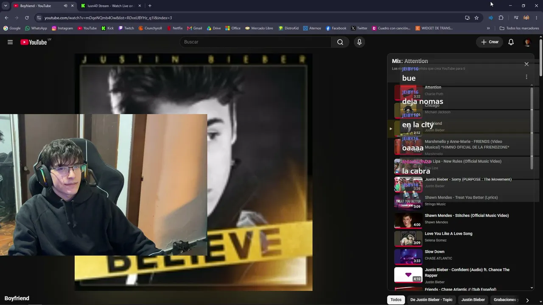543x305 pixels.
Task: Play Justin Bieber - Confident (Audio) video
Action: 460,275
